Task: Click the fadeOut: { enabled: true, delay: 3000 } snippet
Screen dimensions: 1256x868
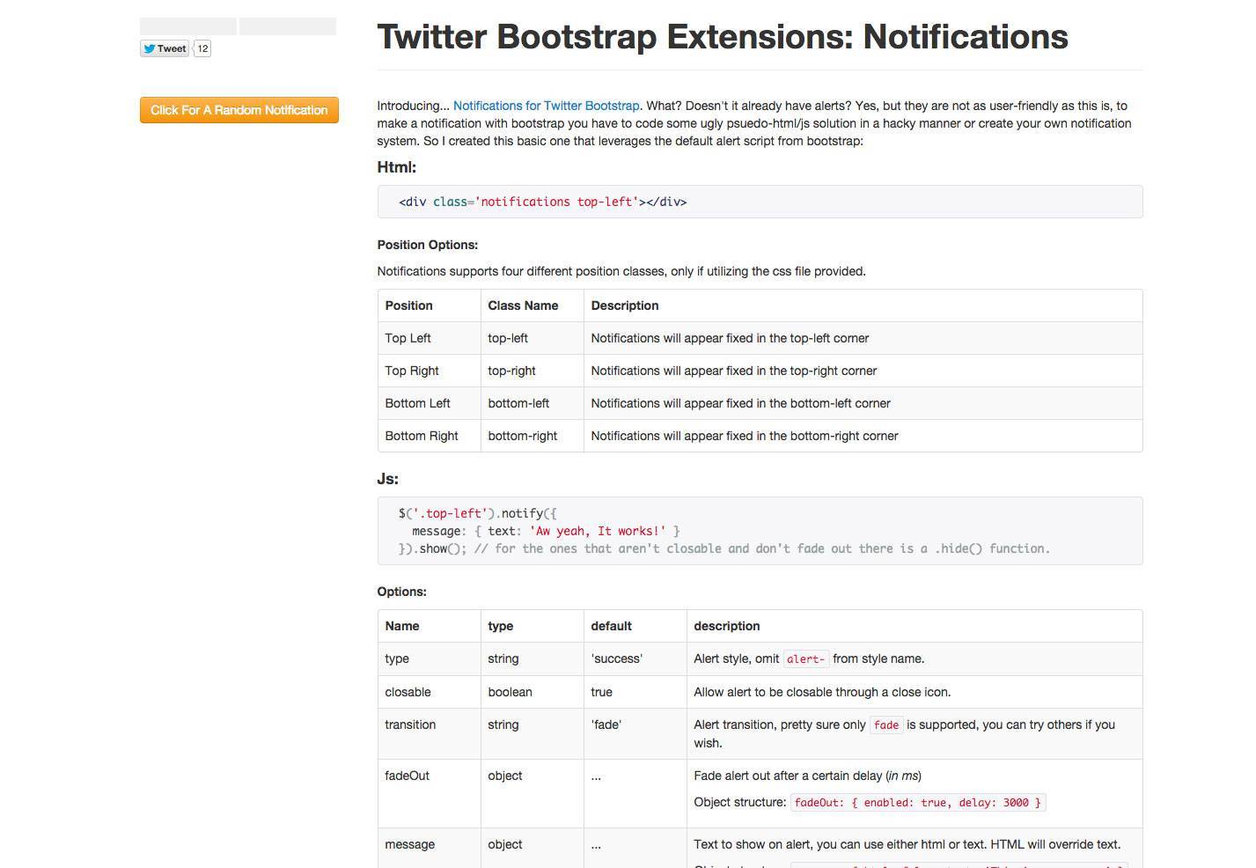Action: pos(918,803)
